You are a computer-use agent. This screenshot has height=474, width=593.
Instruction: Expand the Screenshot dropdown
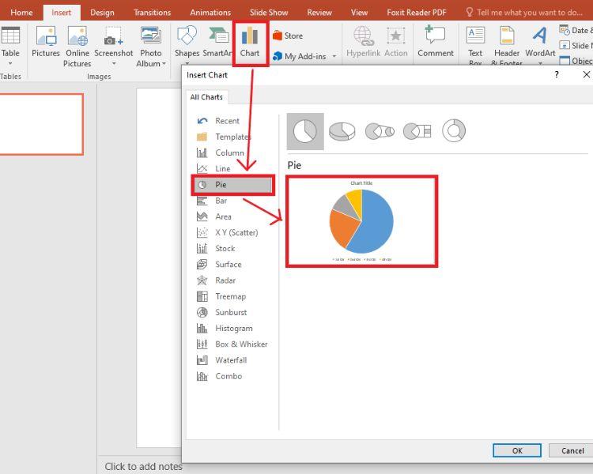pos(114,63)
